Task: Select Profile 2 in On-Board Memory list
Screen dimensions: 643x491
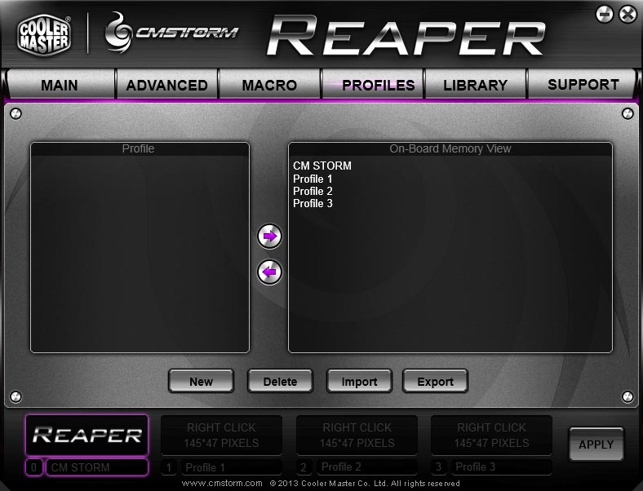Action: [313, 191]
